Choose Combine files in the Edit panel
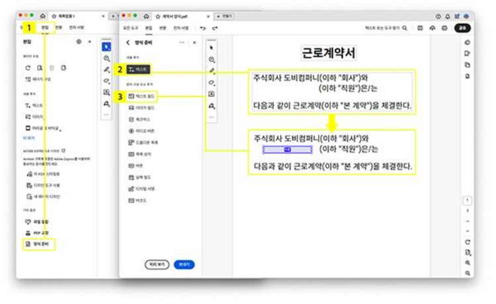This screenshot has width=496, height=304. (37, 222)
